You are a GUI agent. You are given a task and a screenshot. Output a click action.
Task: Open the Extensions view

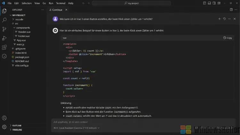tap(4, 47)
